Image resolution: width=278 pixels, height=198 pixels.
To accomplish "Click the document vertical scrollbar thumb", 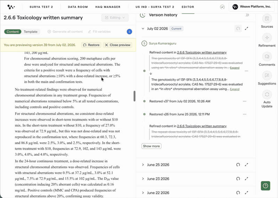I will pos(134,96).
